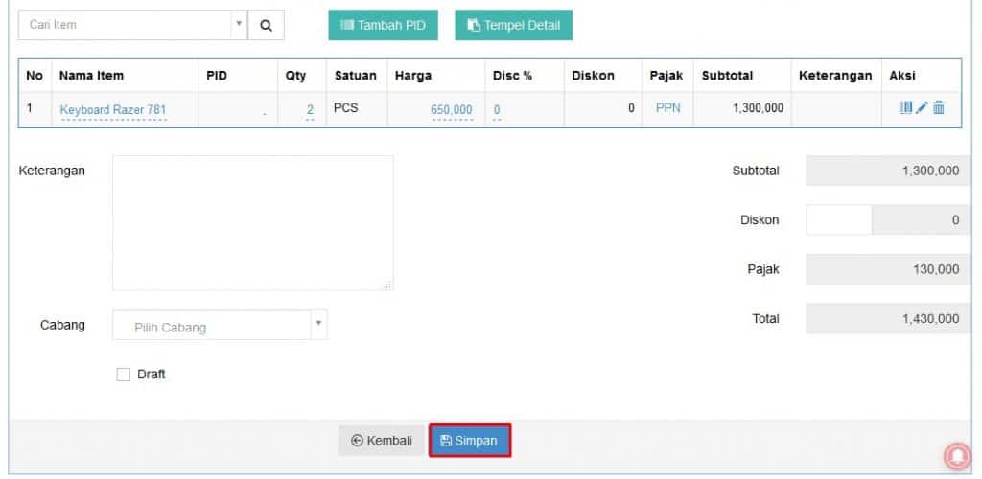Click the red notification bell icon
982x479 pixels.
pyautogui.click(x=957, y=457)
